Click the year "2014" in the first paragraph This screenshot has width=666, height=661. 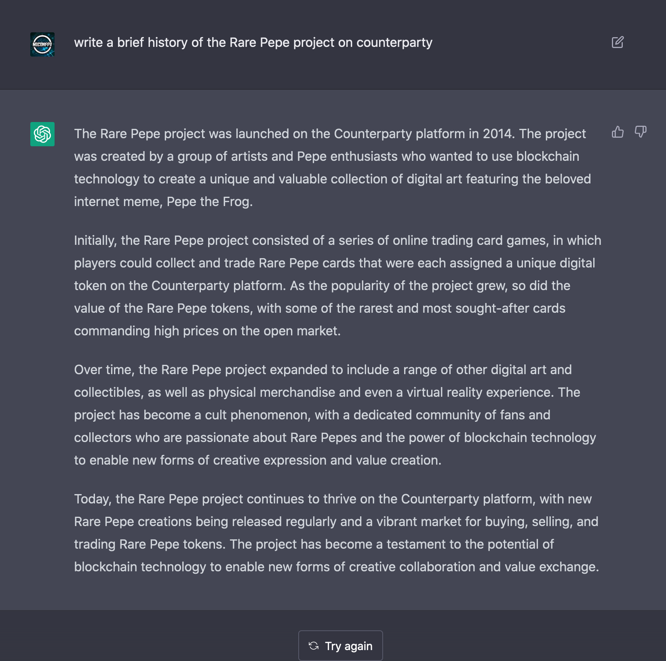coord(497,134)
